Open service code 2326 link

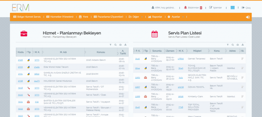(20, 60)
